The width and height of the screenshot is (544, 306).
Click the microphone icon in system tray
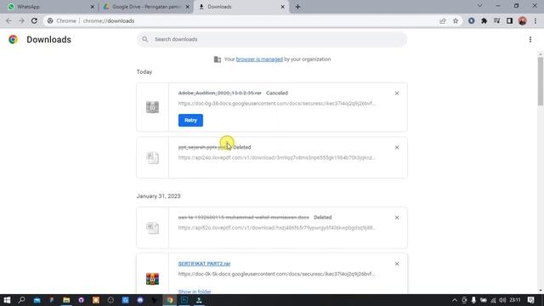click(473, 300)
